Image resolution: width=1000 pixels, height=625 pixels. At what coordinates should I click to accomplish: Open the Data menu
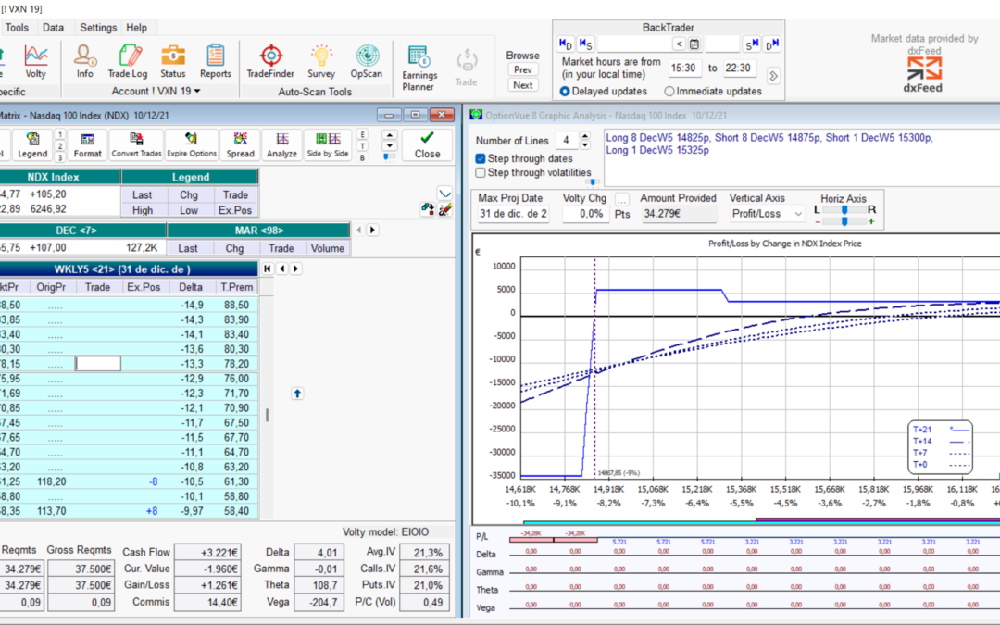[x=53, y=28]
